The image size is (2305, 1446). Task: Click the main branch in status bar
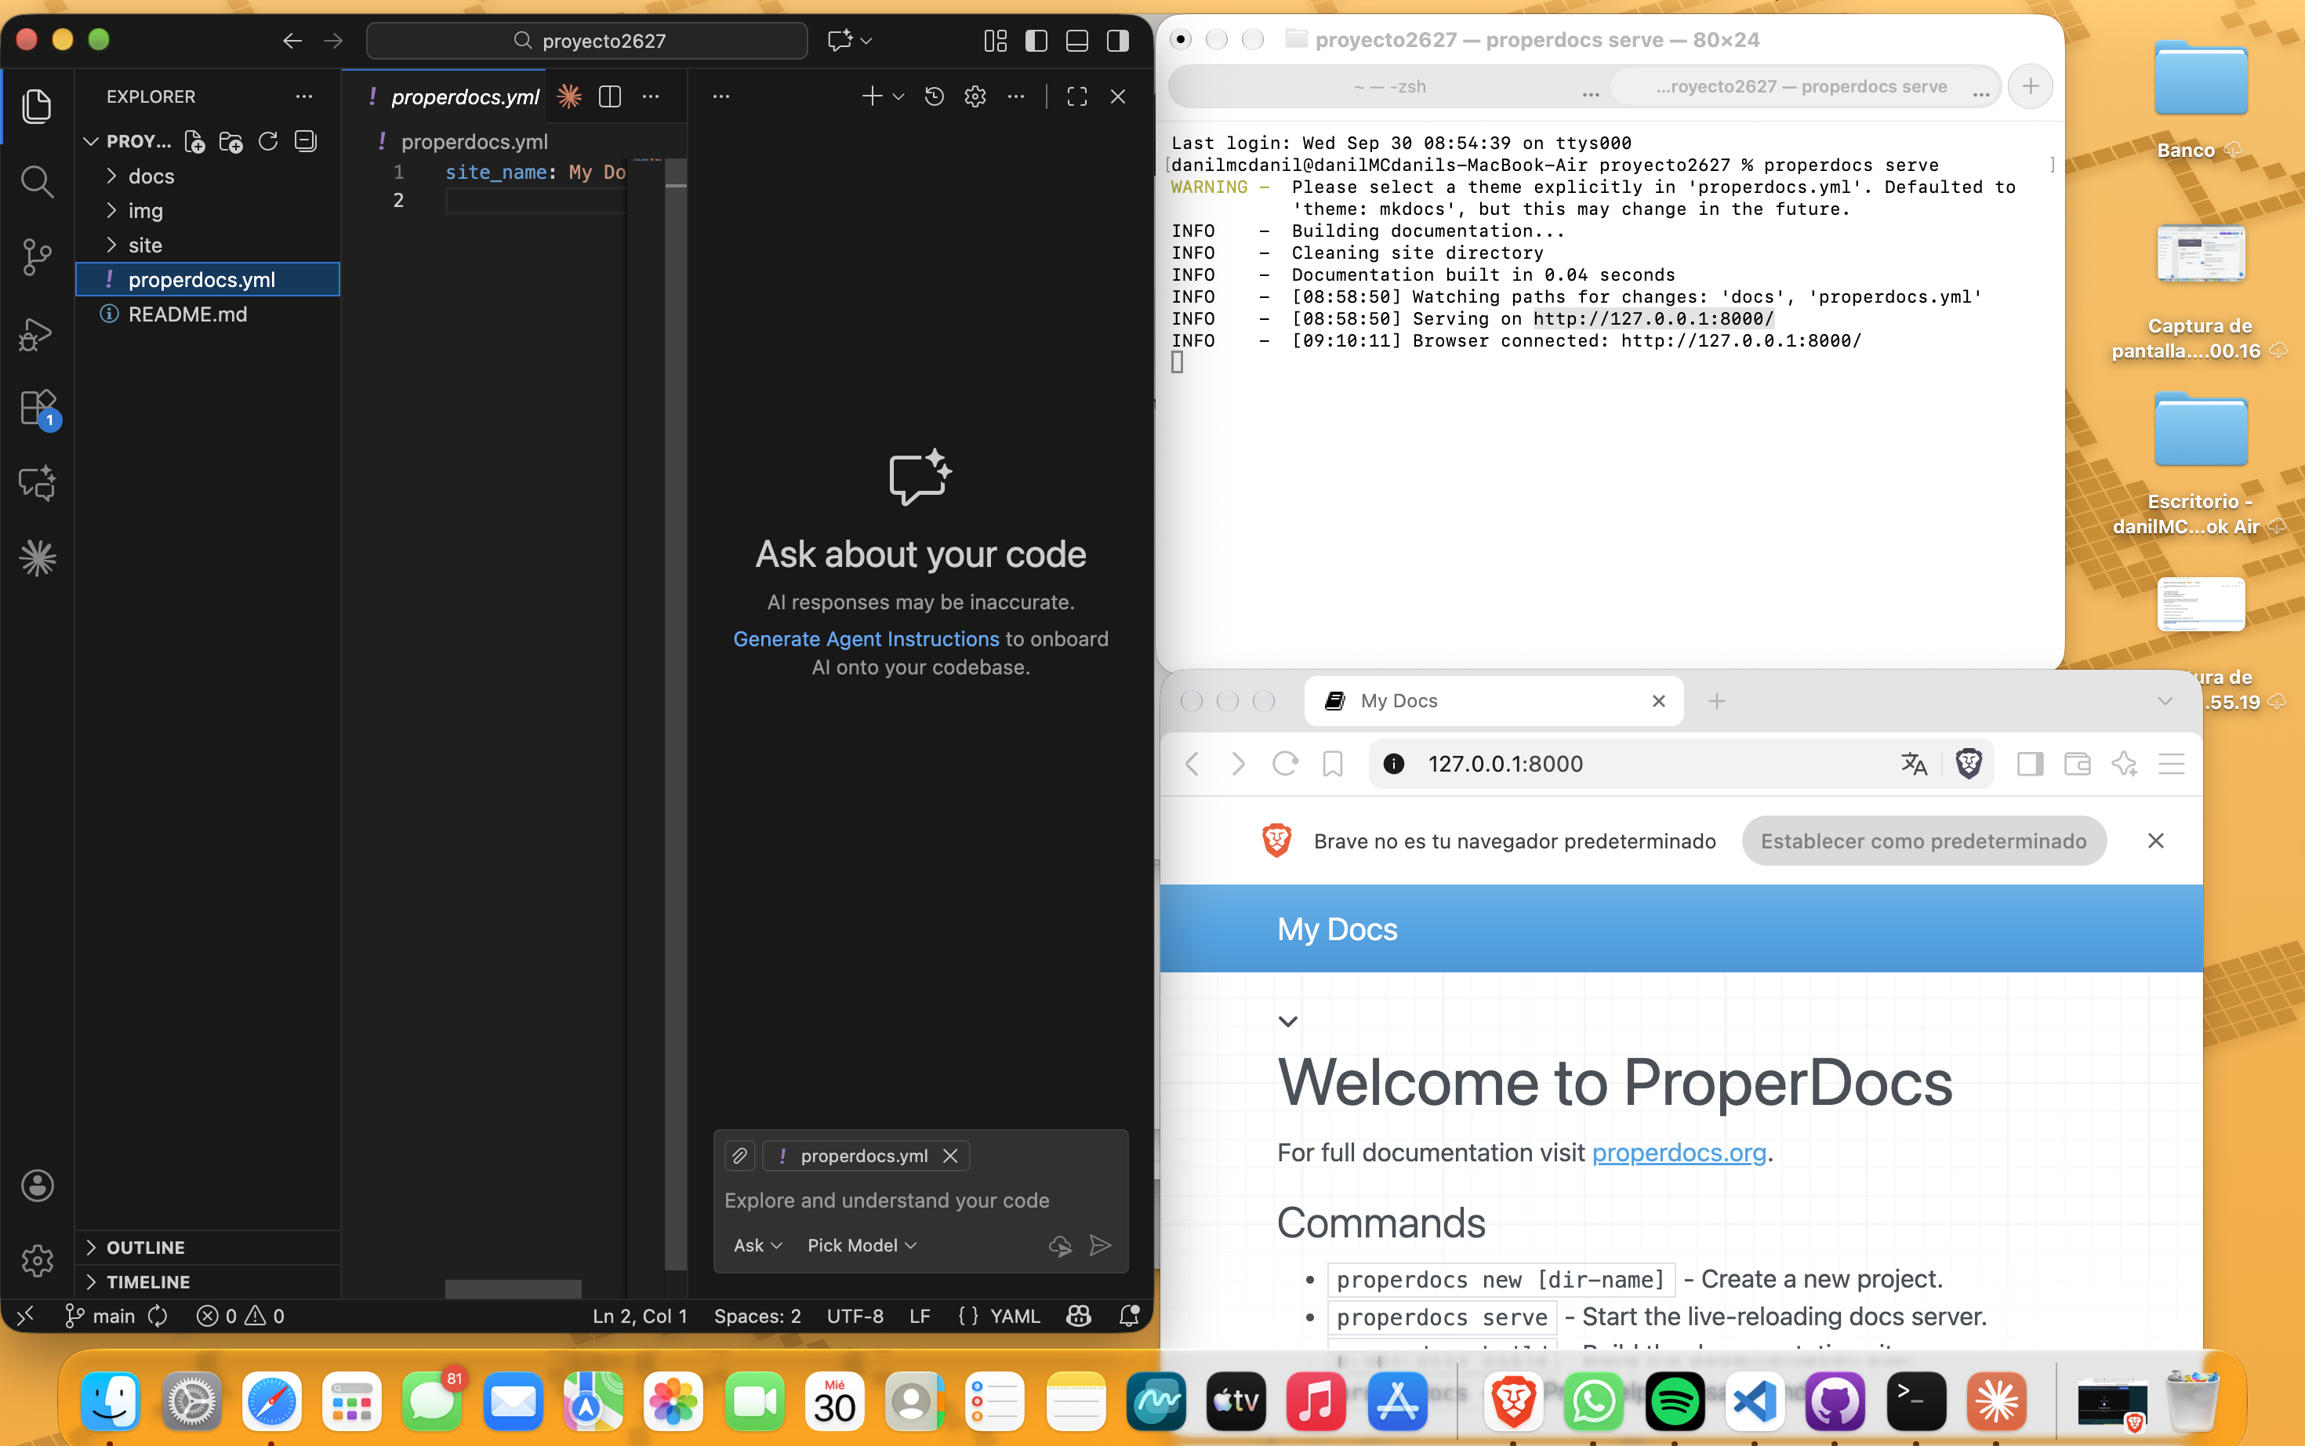tap(100, 1316)
